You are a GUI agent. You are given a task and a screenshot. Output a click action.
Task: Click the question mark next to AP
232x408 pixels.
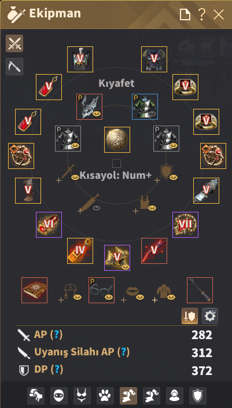tap(54, 335)
